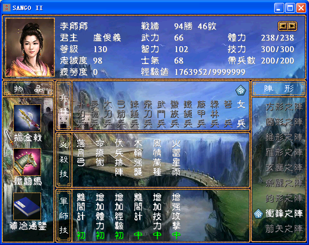Click the 火雷星雨 special skill
Viewport: 309px width, 245px height.
click(x=176, y=158)
